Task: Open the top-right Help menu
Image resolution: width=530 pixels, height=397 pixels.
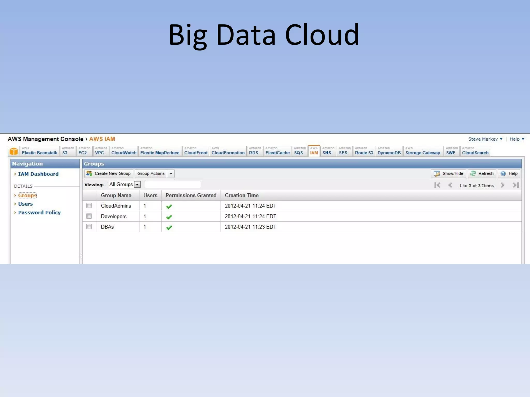Action: click(517, 139)
